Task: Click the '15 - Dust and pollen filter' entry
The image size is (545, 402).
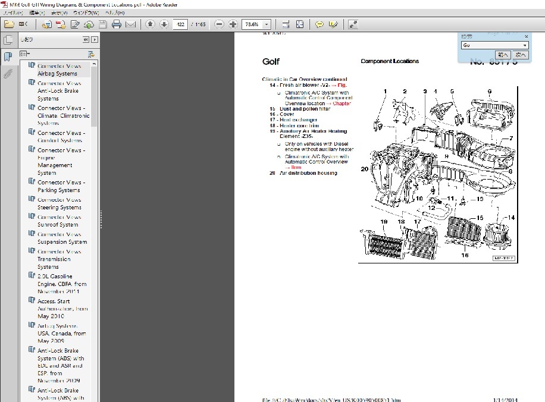Action: [300, 109]
